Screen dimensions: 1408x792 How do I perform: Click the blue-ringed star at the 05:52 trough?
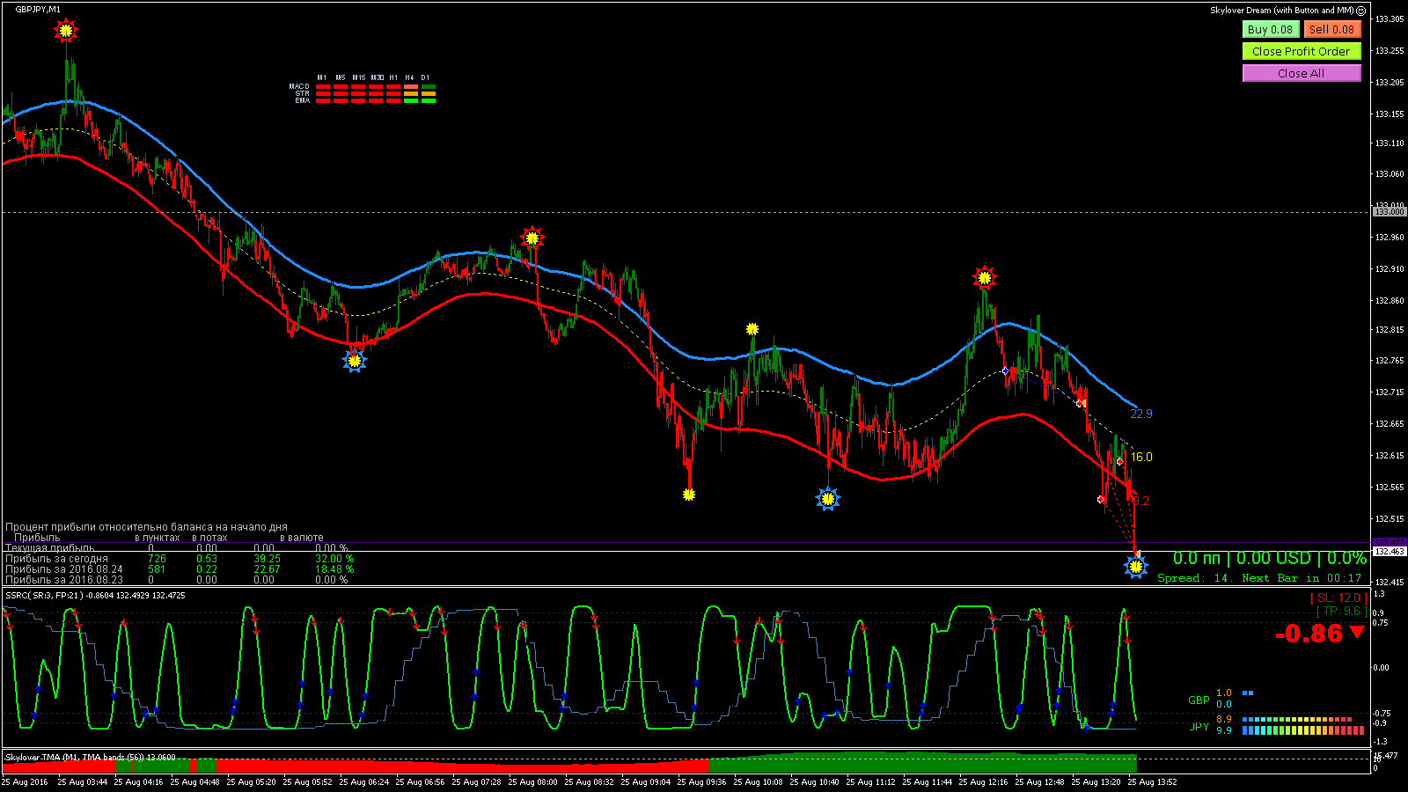[355, 361]
